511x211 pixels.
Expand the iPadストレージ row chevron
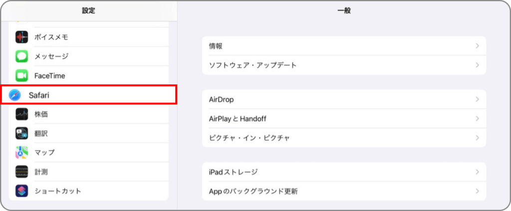coord(478,172)
